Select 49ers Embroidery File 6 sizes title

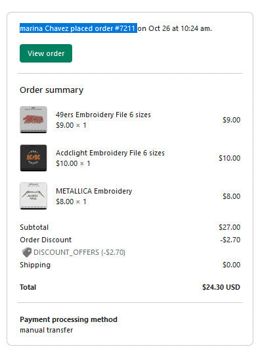click(x=103, y=115)
